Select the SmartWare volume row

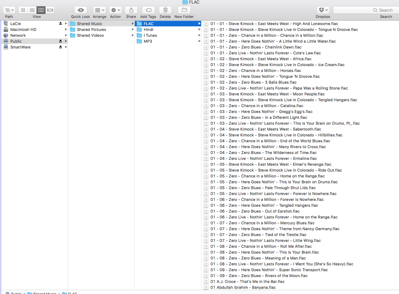(35, 47)
